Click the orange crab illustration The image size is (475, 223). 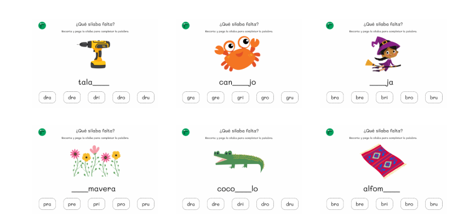point(237,54)
